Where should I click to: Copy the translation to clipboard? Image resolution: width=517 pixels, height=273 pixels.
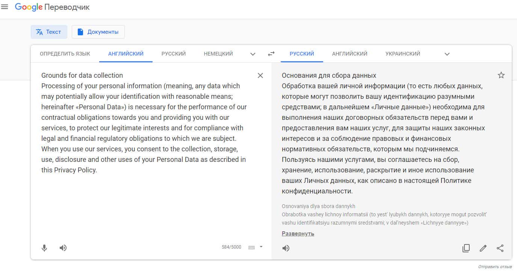[x=466, y=248]
